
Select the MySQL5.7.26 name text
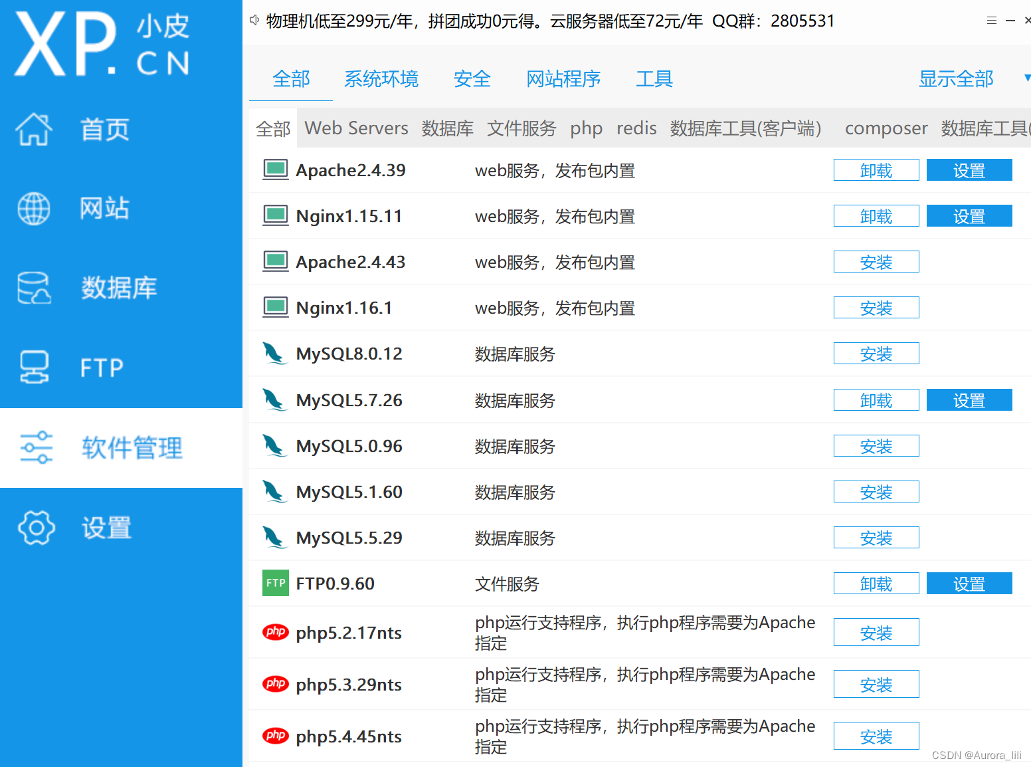click(349, 400)
